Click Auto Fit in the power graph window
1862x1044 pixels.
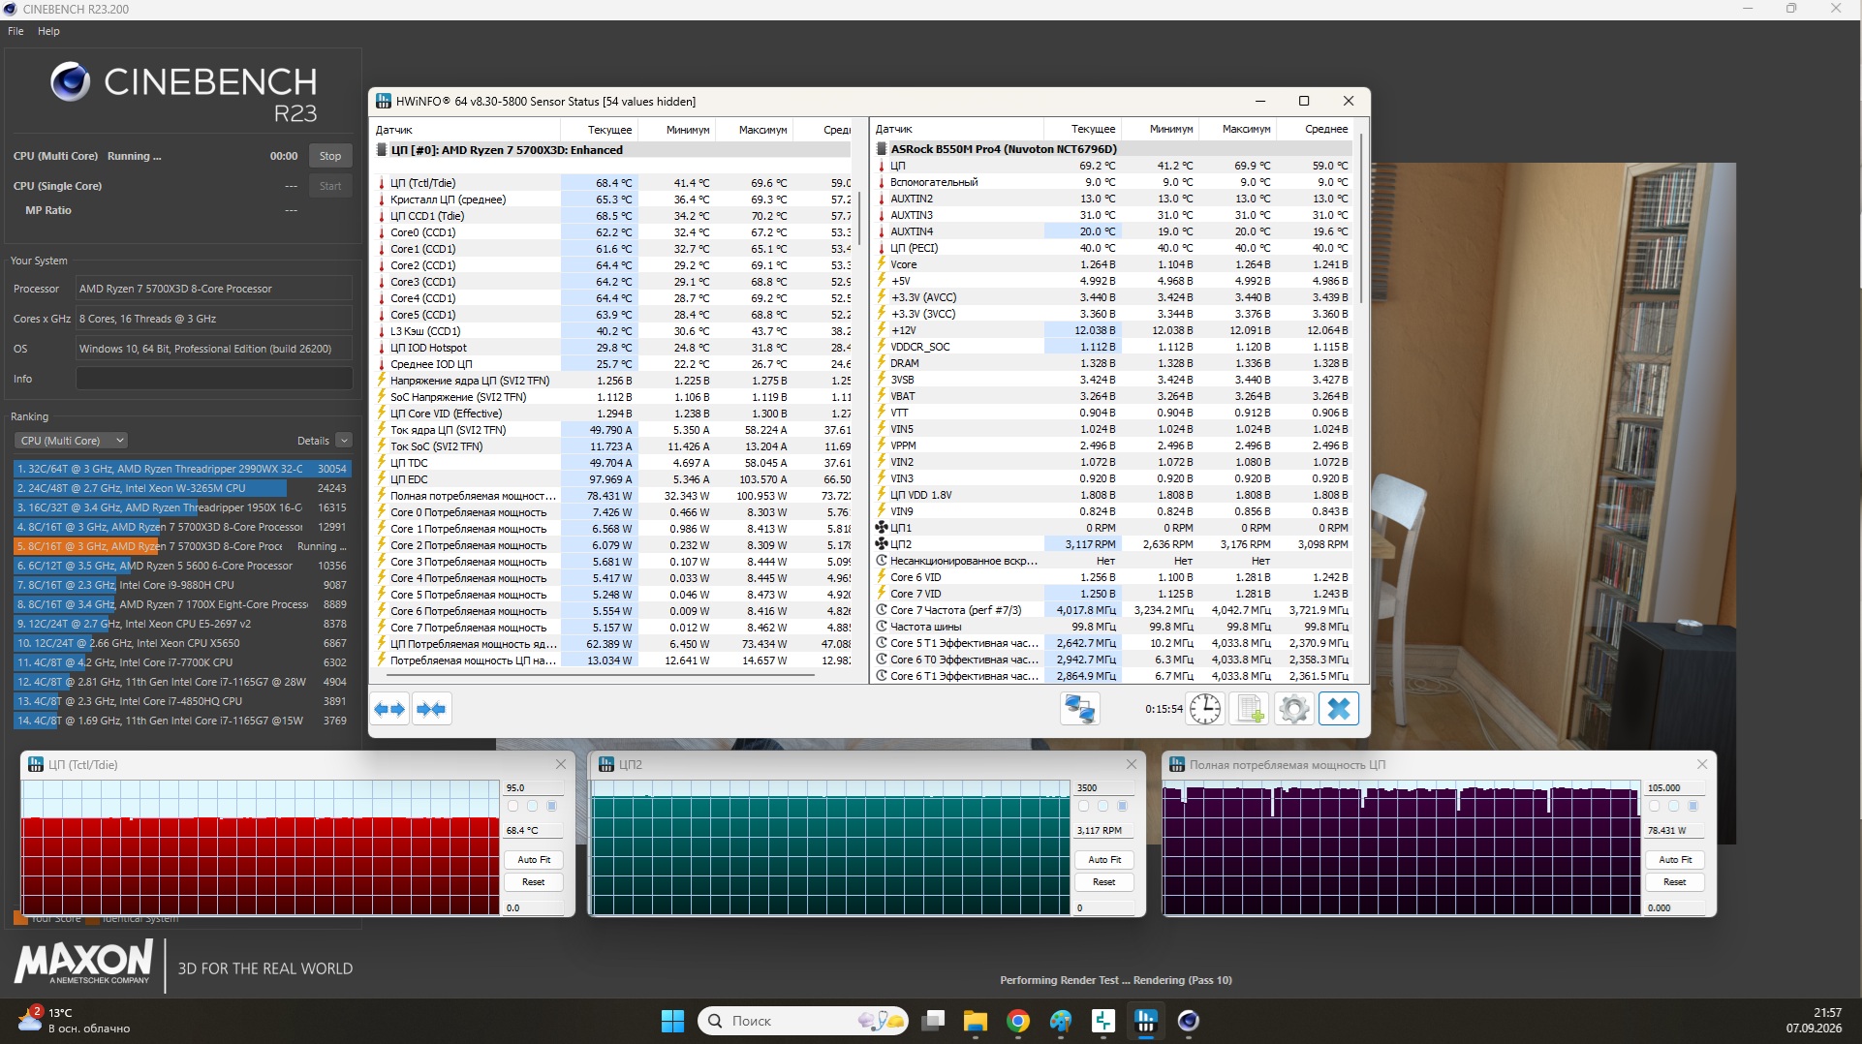[x=1675, y=860]
